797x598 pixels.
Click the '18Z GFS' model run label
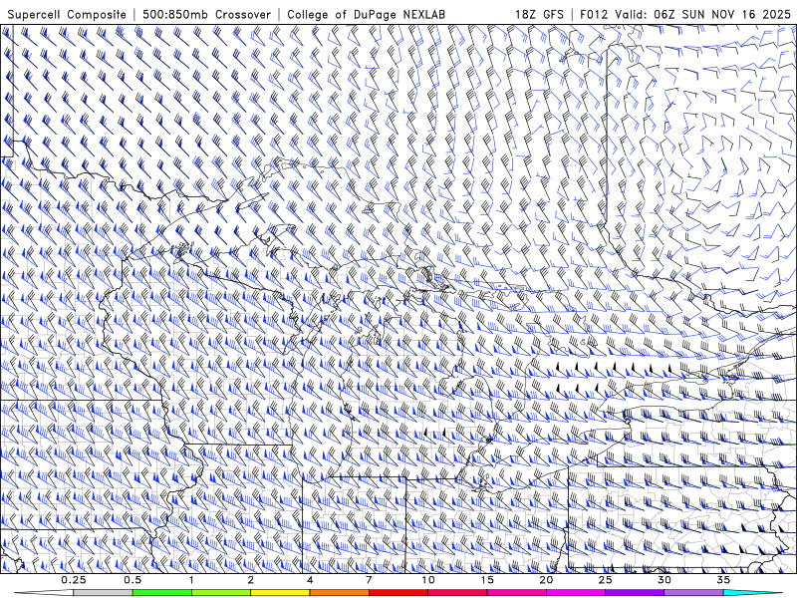click(539, 14)
